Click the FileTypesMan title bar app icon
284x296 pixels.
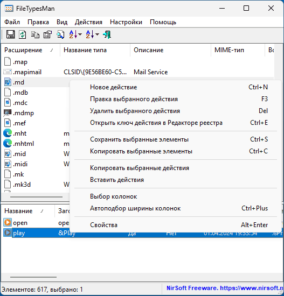click(x=9, y=9)
